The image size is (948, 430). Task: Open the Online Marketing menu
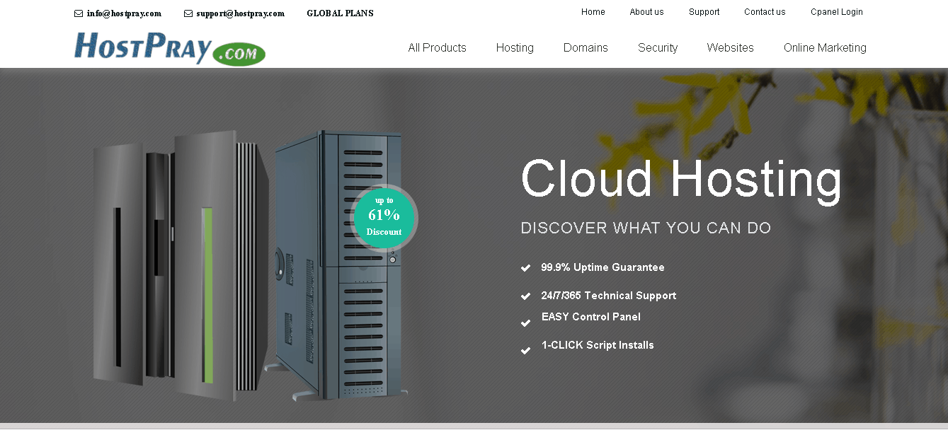(x=825, y=48)
